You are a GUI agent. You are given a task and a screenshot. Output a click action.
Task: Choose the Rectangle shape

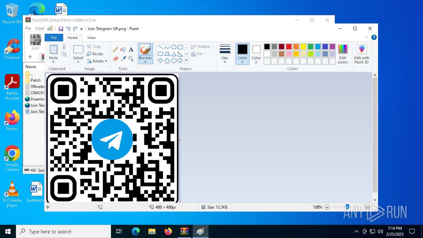(180, 47)
